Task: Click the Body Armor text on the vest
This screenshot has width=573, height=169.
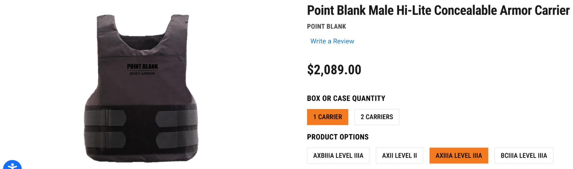Action: (143, 74)
